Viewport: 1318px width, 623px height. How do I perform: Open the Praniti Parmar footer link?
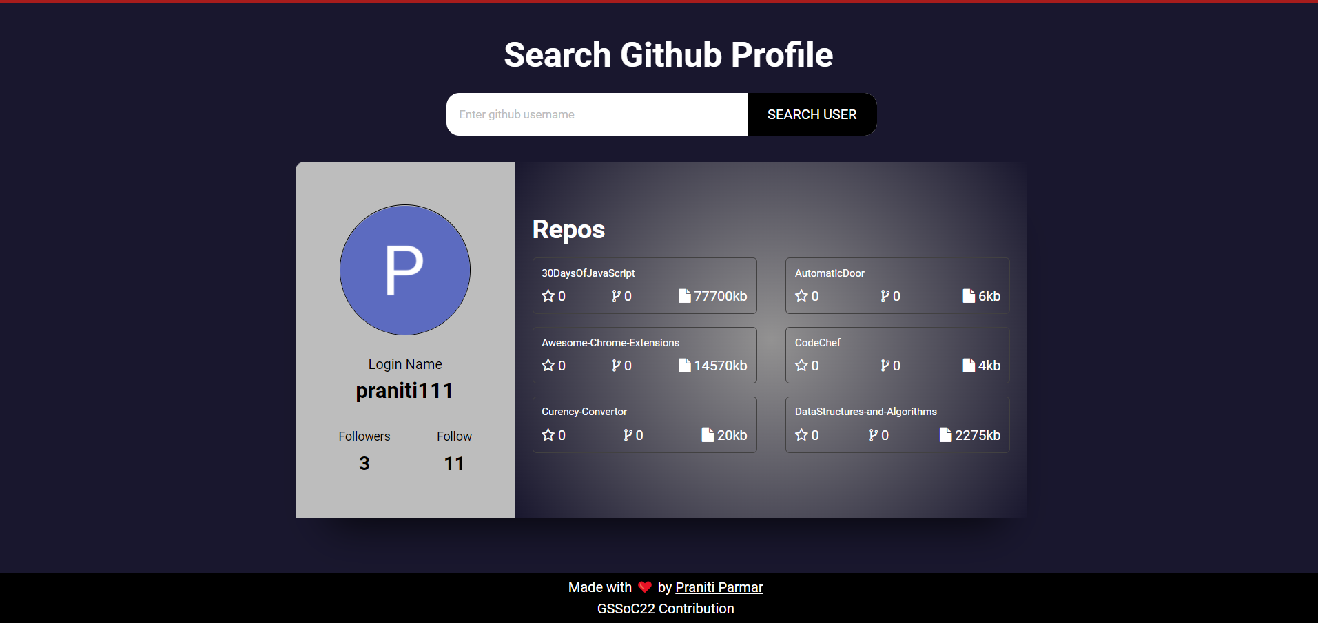[x=719, y=587]
